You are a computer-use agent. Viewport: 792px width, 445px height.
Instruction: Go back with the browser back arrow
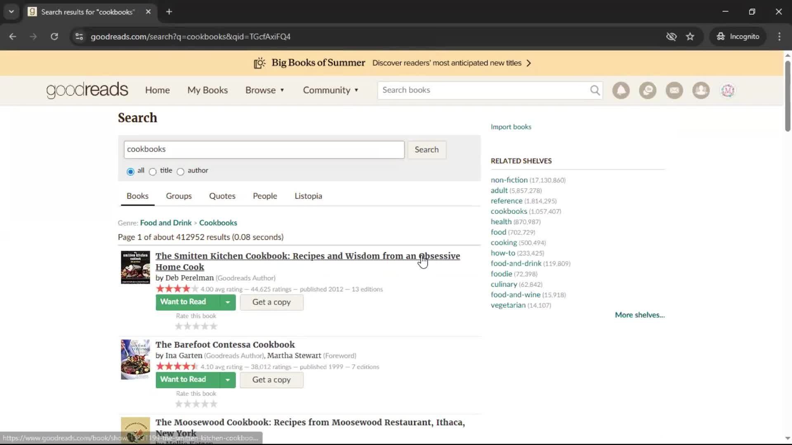tap(13, 36)
